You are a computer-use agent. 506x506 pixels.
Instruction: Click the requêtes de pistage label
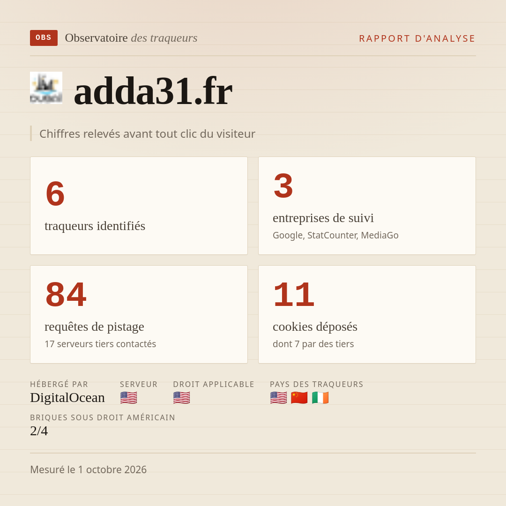tap(94, 327)
